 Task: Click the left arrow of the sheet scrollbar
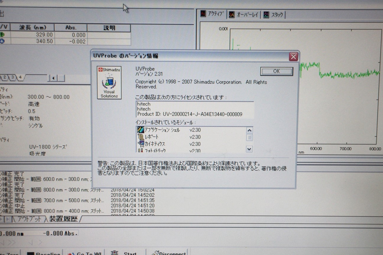point(53,78)
